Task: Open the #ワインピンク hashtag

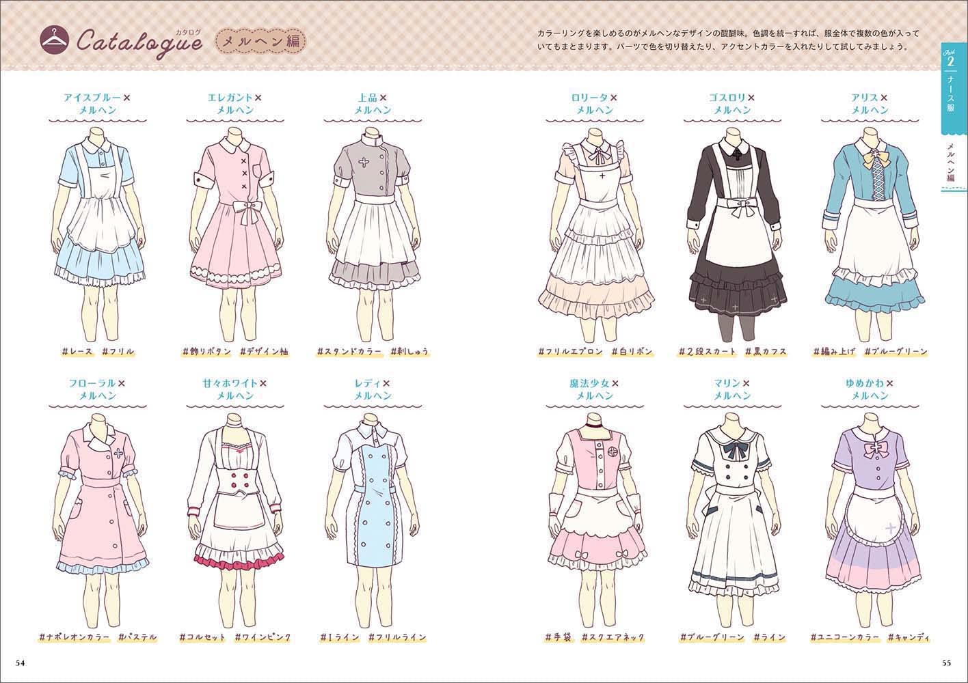Action: [263, 637]
